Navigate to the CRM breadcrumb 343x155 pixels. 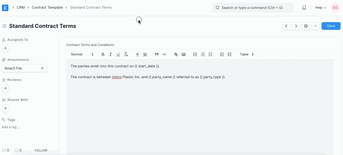[x=21, y=8]
